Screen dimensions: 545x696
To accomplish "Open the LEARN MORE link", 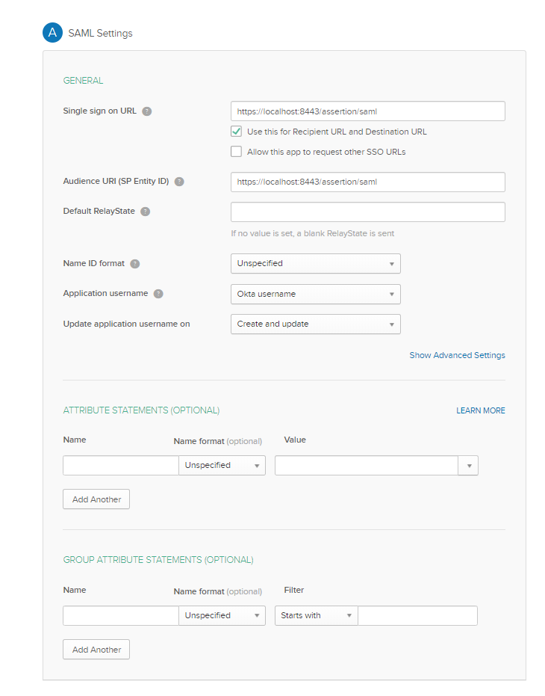I will [x=480, y=410].
